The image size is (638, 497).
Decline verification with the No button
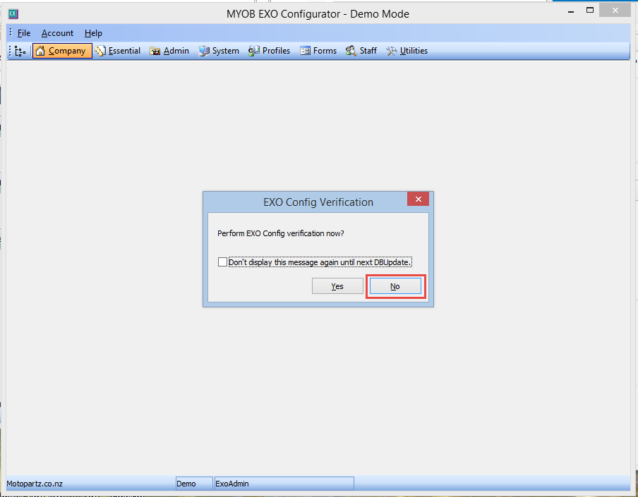pos(395,286)
